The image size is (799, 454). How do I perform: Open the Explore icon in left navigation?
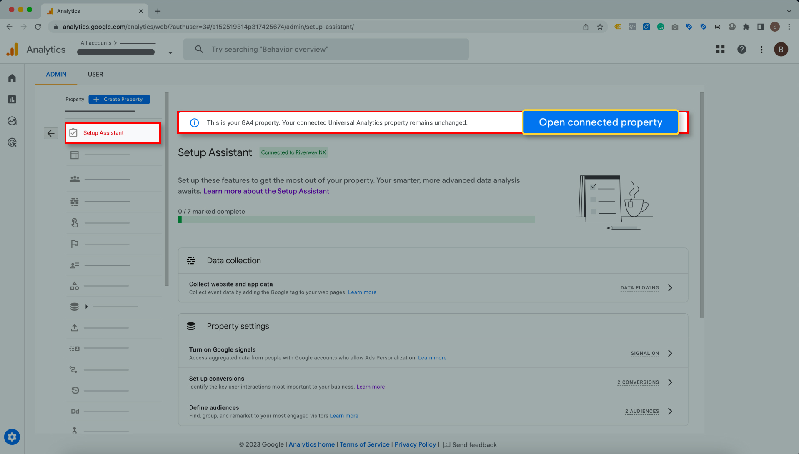(x=12, y=121)
